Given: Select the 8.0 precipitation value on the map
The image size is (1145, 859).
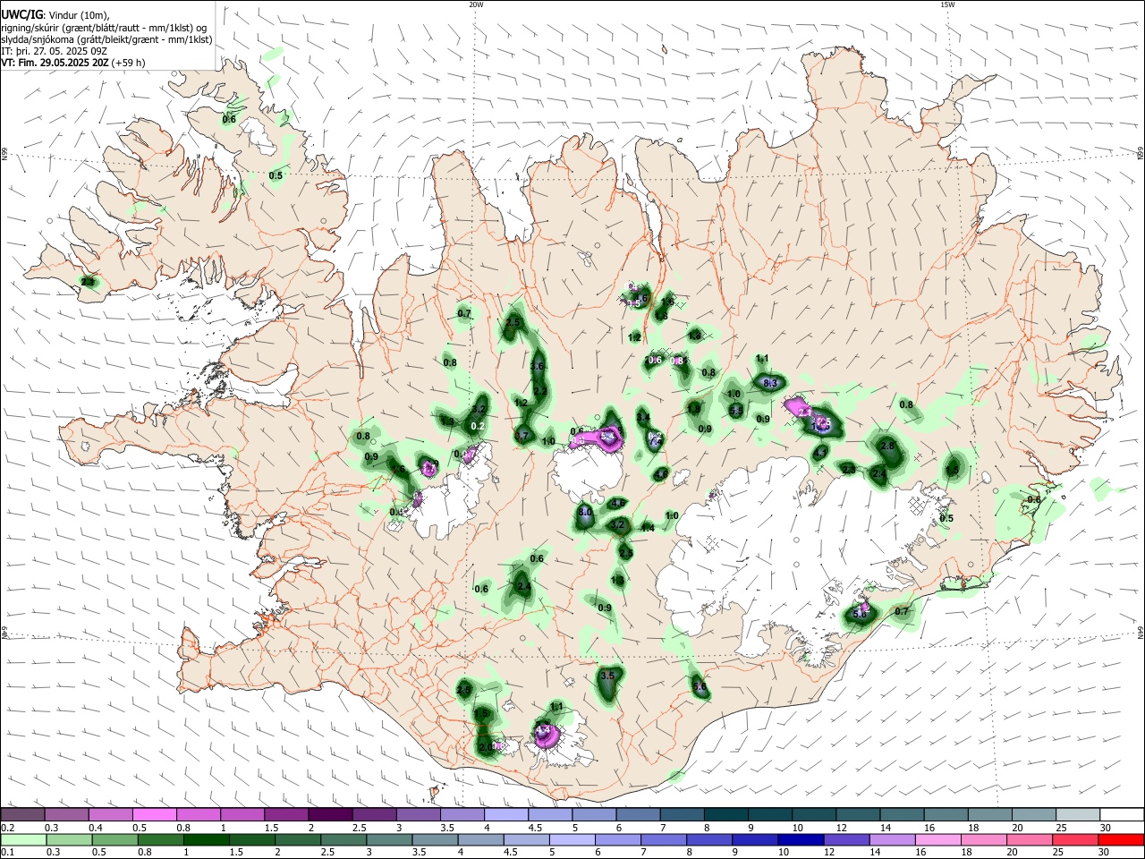Looking at the screenshot, I should 585,512.
